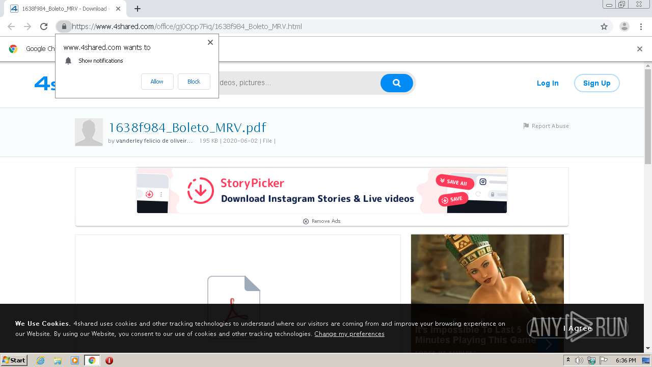Open the volume speaker tray icon
652x367 pixels.
[579, 360]
